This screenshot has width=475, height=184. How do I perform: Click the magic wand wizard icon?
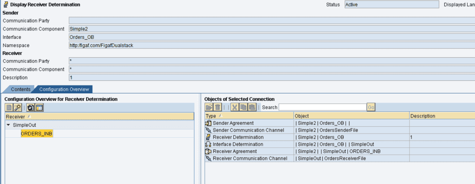[x=18, y=107]
